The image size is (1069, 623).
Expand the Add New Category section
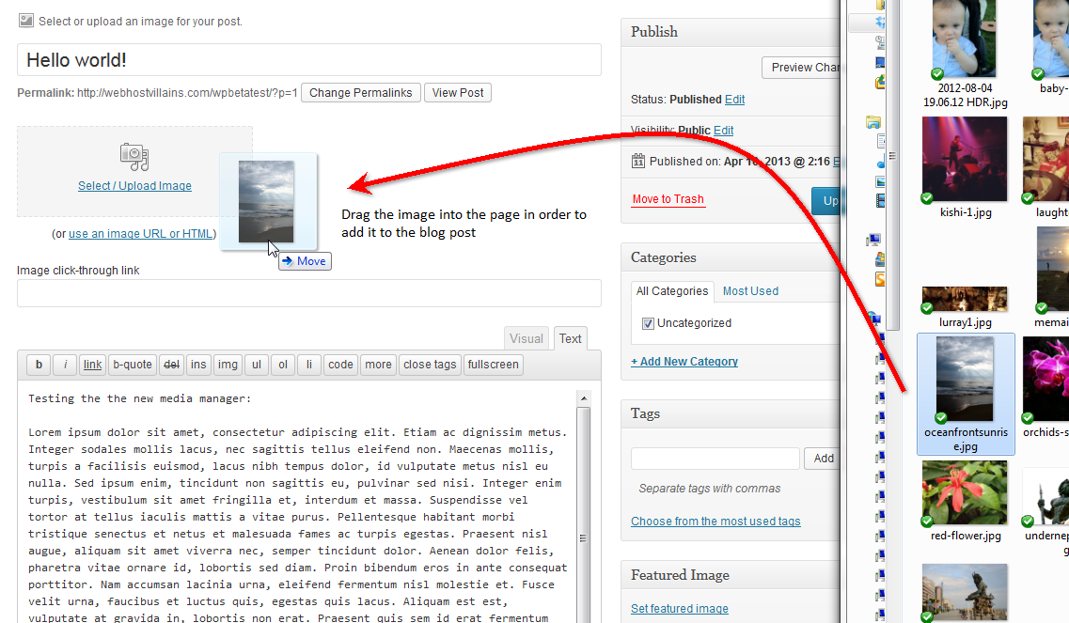pos(684,362)
